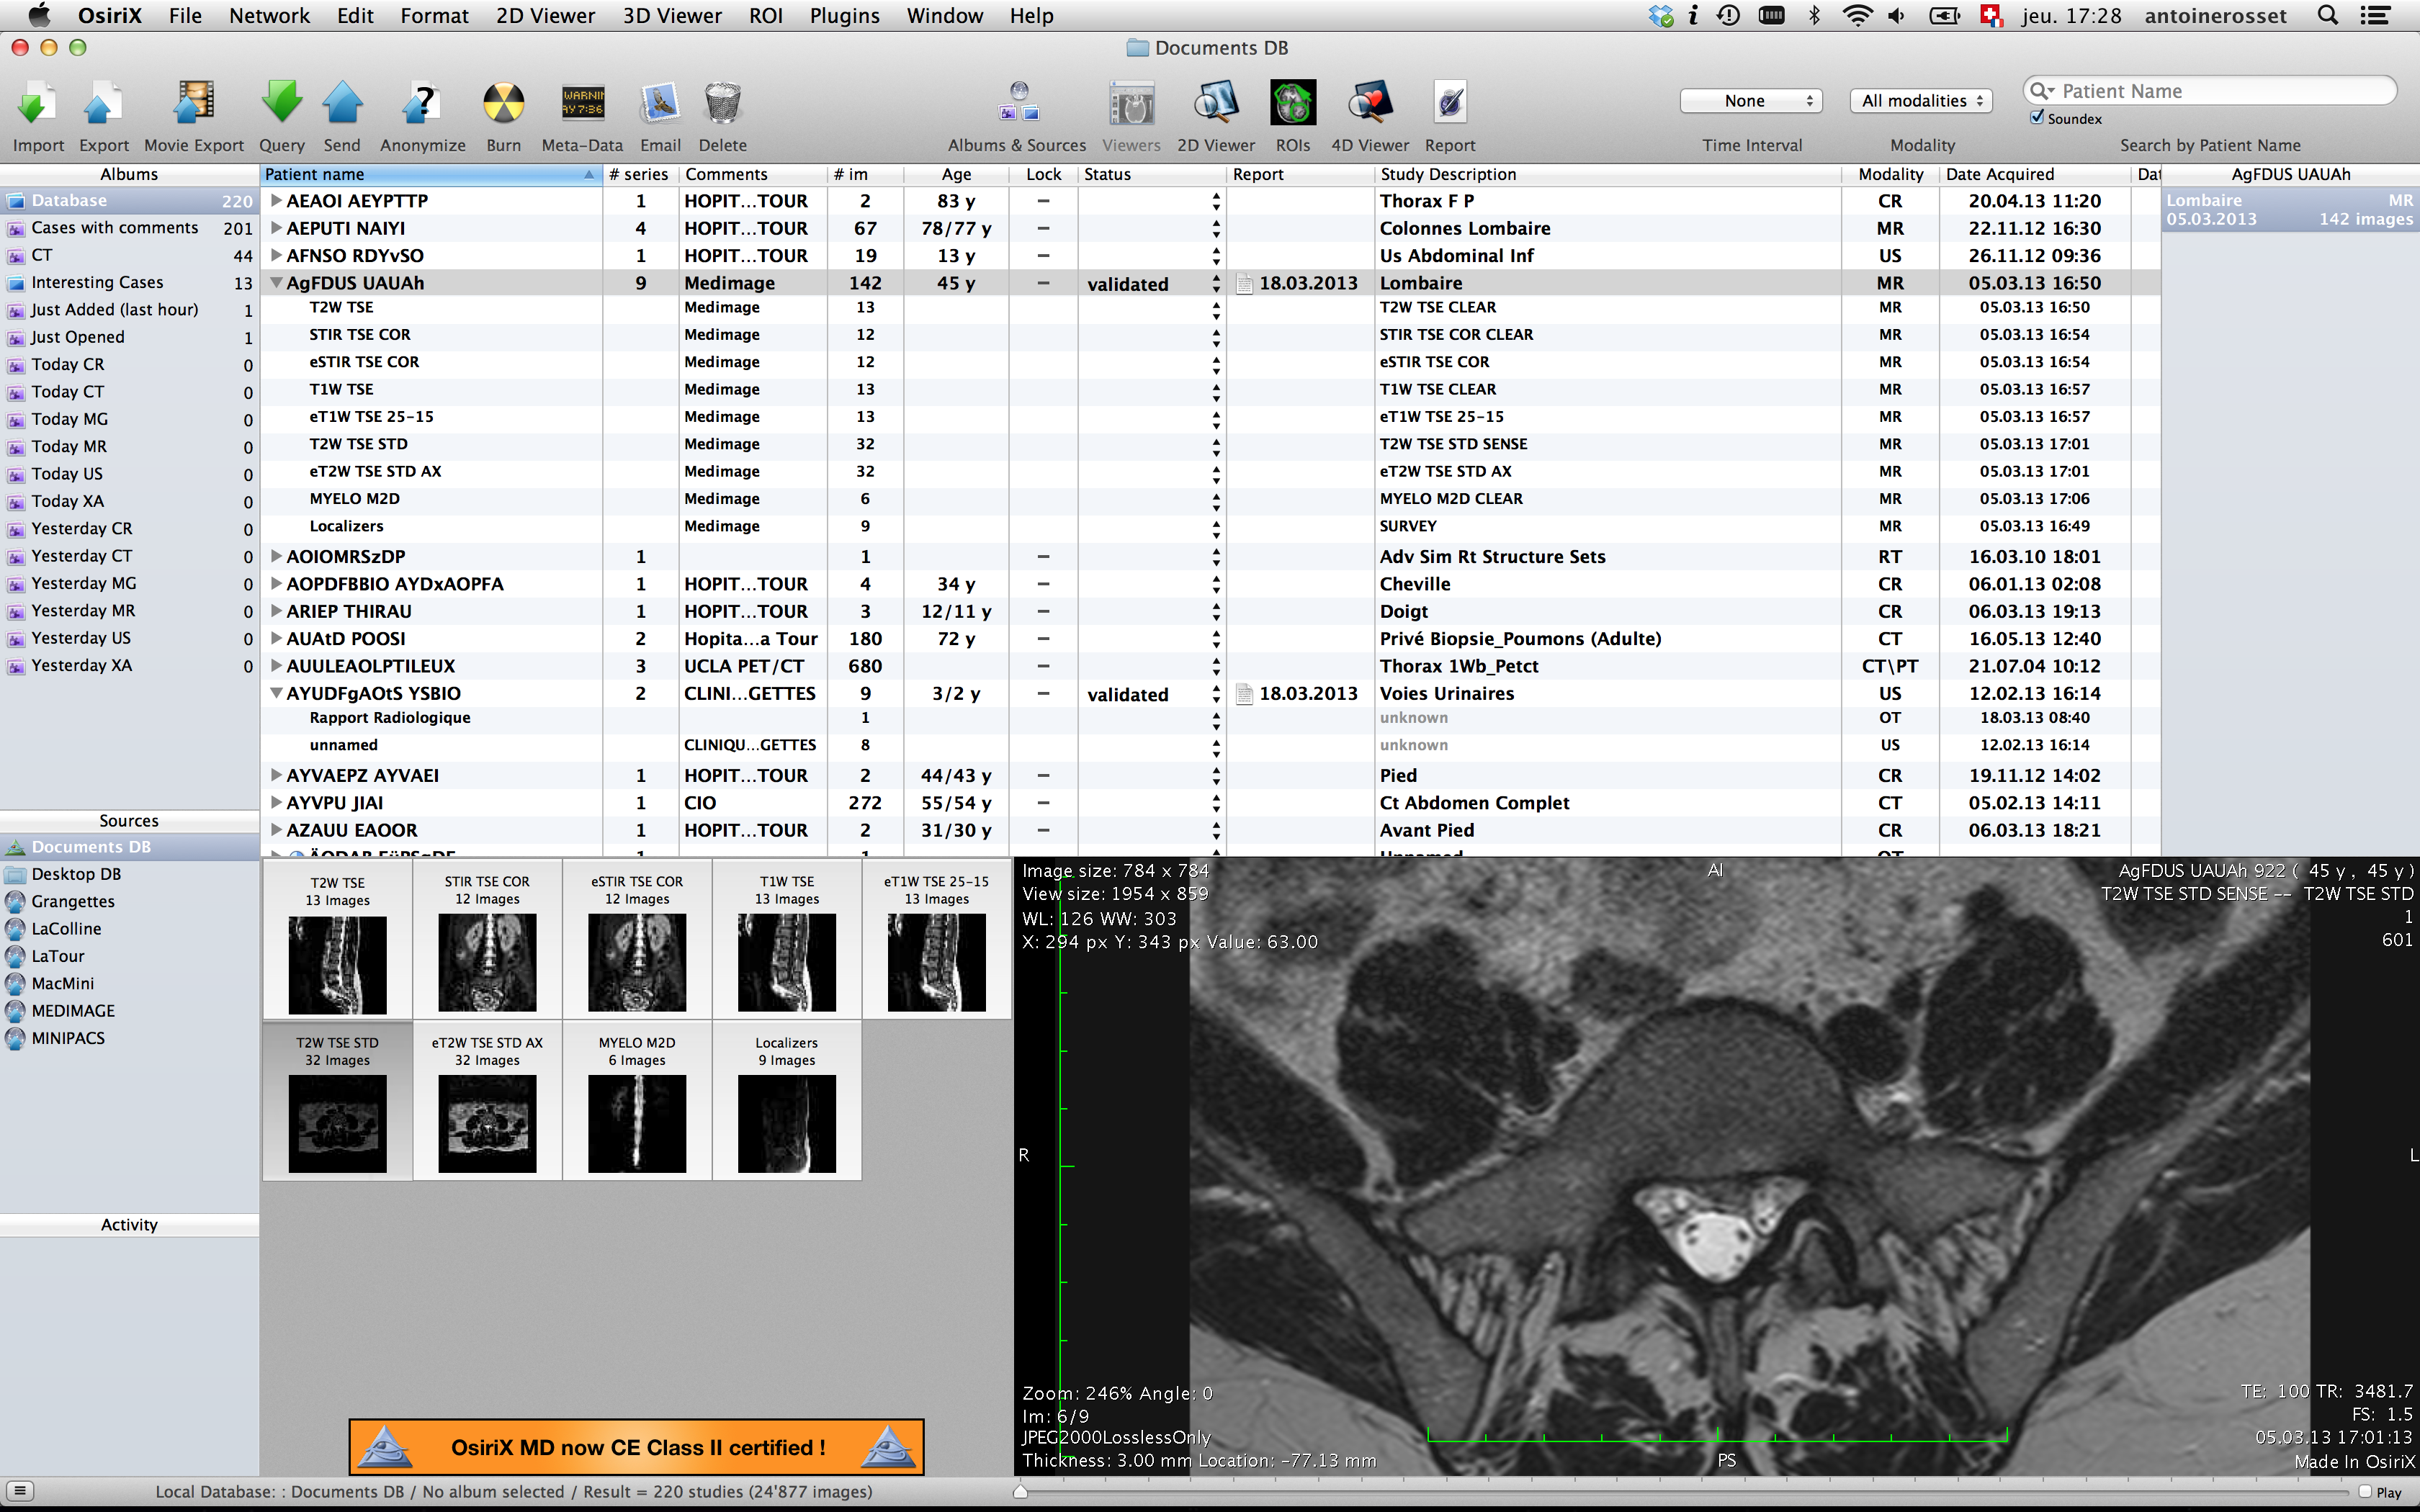This screenshot has width=2420, height=1512.
Task: Sort by Date Acquired column header
Action: click(x=2034, y=174)
